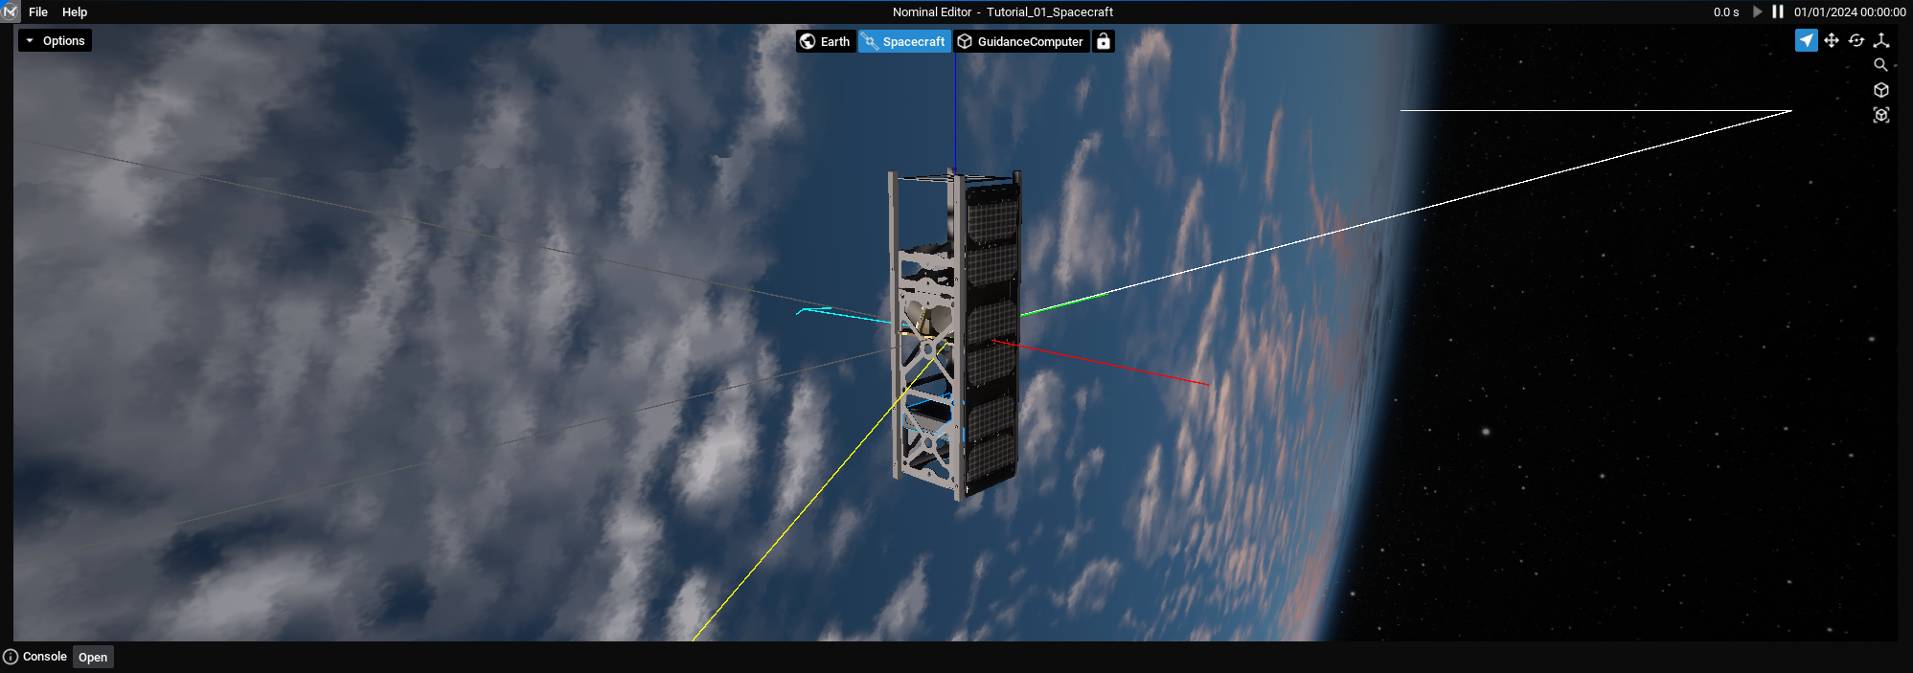1913x673 pixels.
Task: Select the Spacecraft object button
Action: (x=904, y=41)
